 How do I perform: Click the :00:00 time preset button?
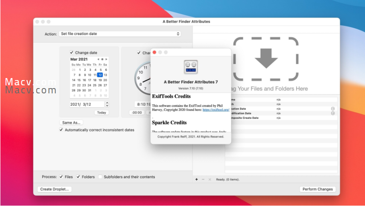(137, 113)
